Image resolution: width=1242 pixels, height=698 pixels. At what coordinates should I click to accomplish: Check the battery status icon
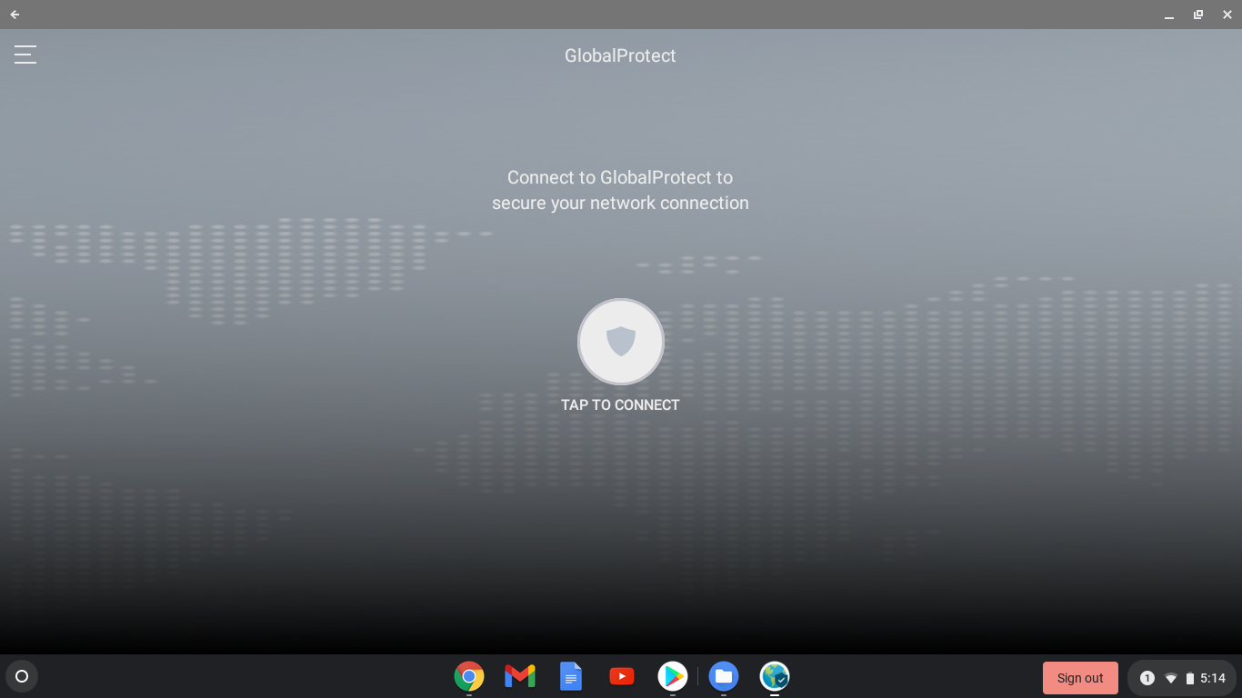[x=1190, y=678]
